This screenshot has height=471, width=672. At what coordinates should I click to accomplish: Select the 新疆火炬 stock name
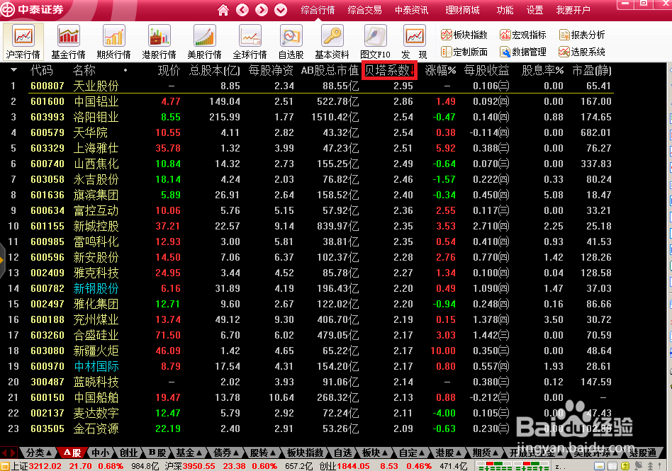coord(96,351)
